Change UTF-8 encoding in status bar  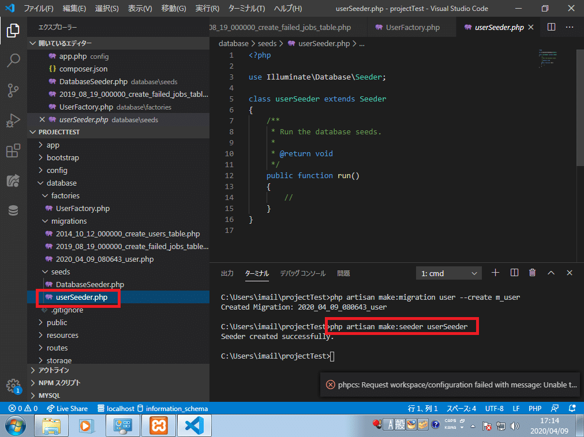pyautogui.click(x=494, y=408)
